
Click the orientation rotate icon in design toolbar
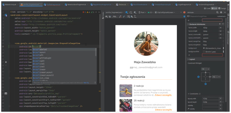(131, 12)
